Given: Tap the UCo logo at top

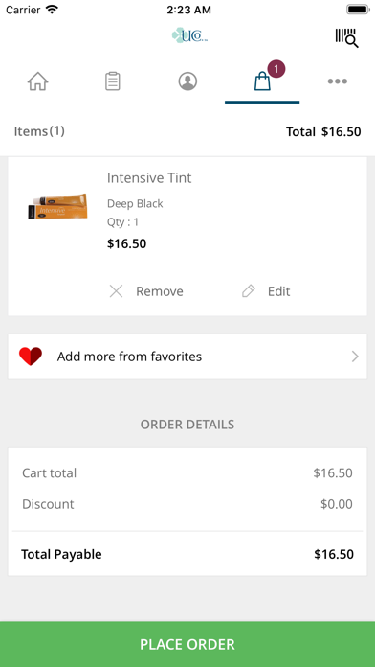Looking at the screenshot, I should coord(189,35).
